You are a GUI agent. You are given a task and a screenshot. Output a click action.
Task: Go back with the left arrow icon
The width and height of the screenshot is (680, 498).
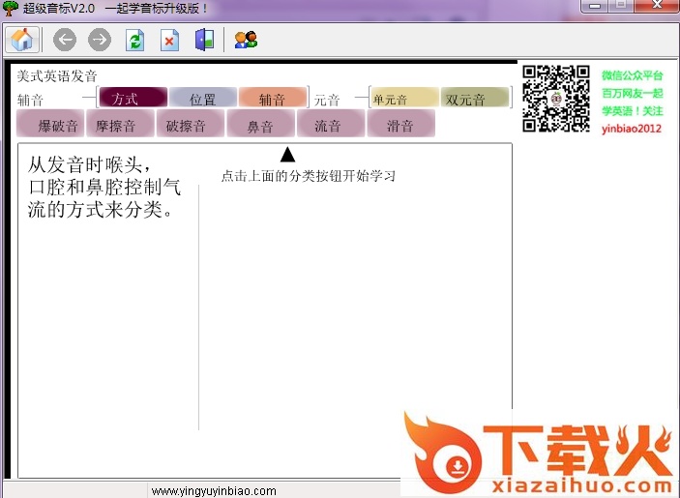tap(65, 40)
